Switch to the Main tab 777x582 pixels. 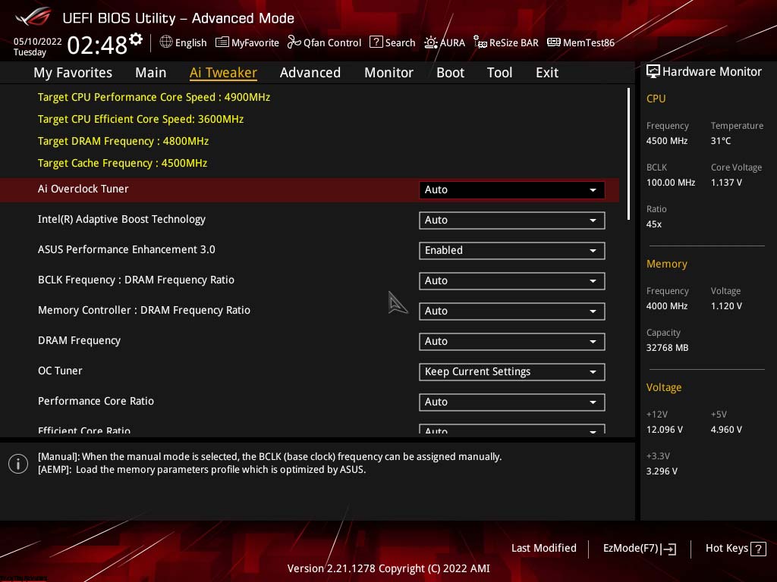(151, 73)
